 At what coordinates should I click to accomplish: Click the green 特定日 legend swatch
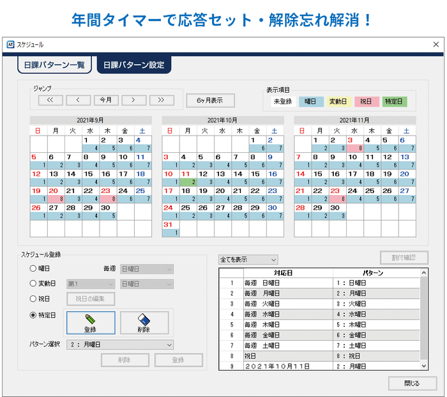pyautogui.click(x=395, y=101)
